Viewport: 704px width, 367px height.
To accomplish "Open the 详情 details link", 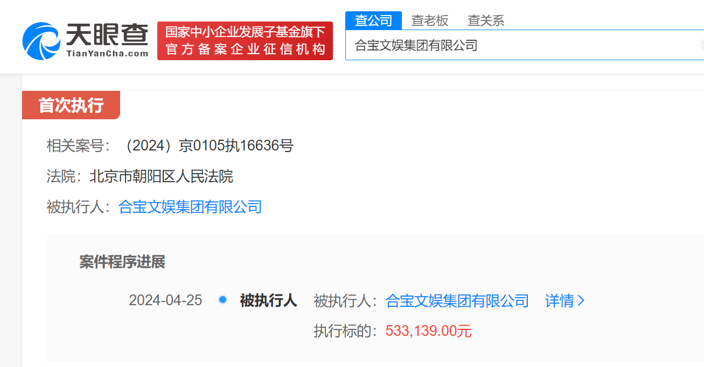I will [x=559, y=300].
